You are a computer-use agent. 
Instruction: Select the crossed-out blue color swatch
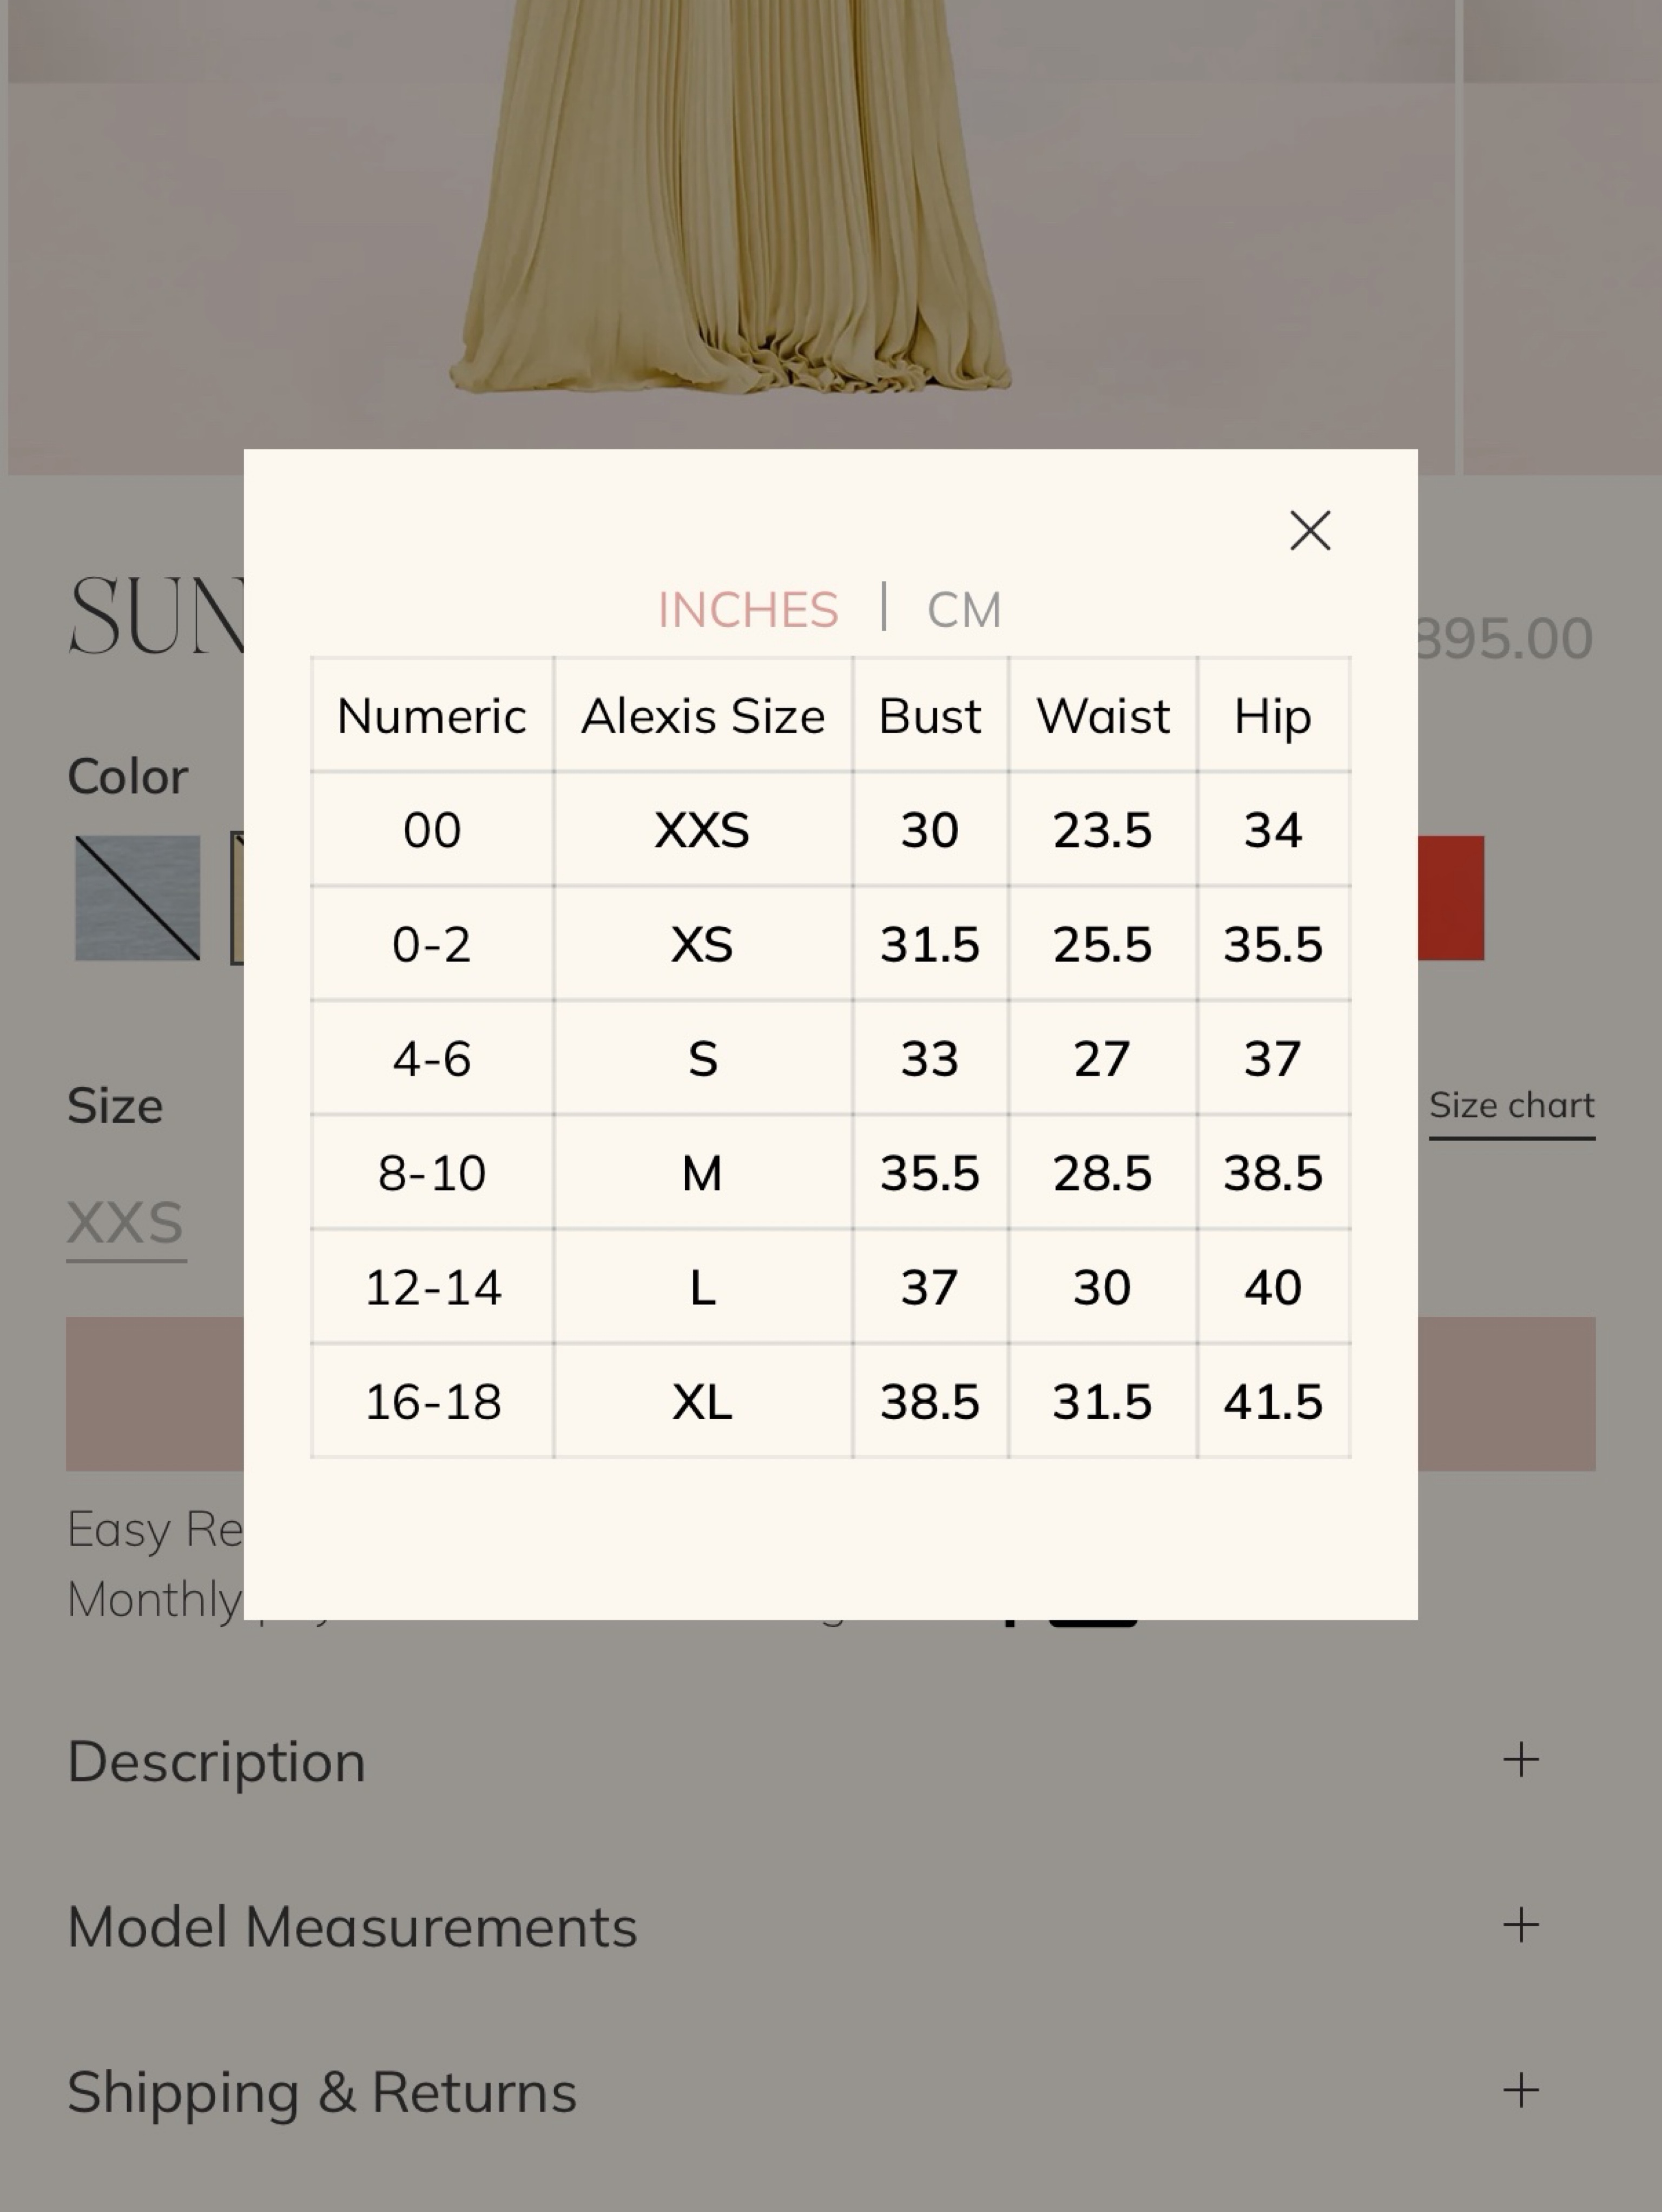[x=137, y=898]
